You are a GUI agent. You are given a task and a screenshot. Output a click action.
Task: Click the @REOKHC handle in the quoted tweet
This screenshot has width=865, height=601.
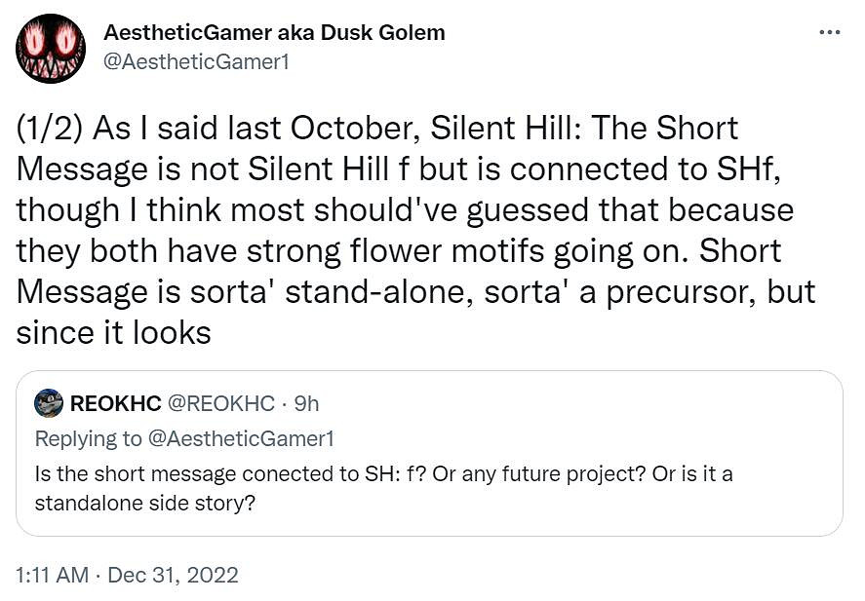point(220,403)
